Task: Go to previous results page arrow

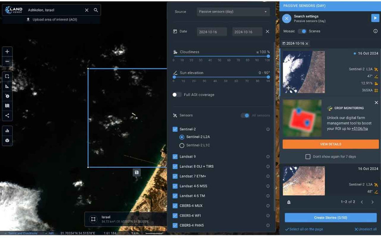Action: click(x=362, y=202)
